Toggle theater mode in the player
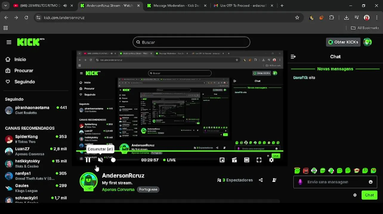Viewport: 383px width, 214px height. click(247, 160)
